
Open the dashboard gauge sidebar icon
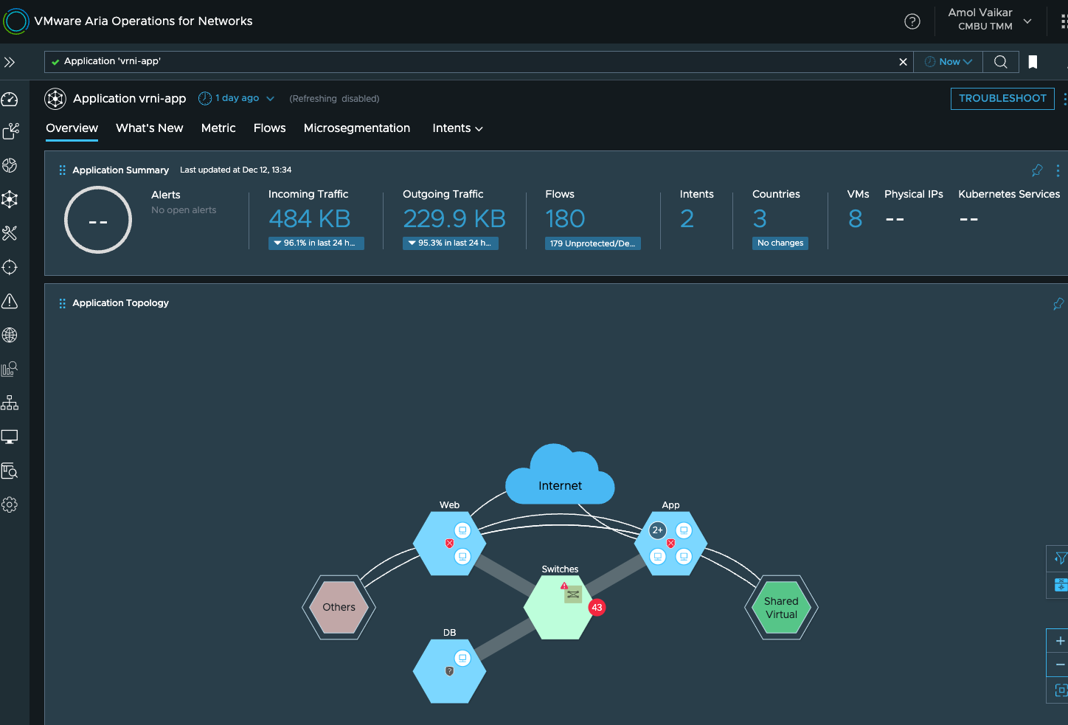10,99
